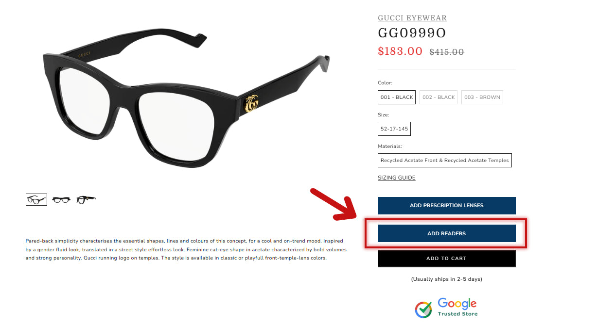Select the 001 - BLACK color option
This screenshot has height=326, width=597.
point(397,97)
